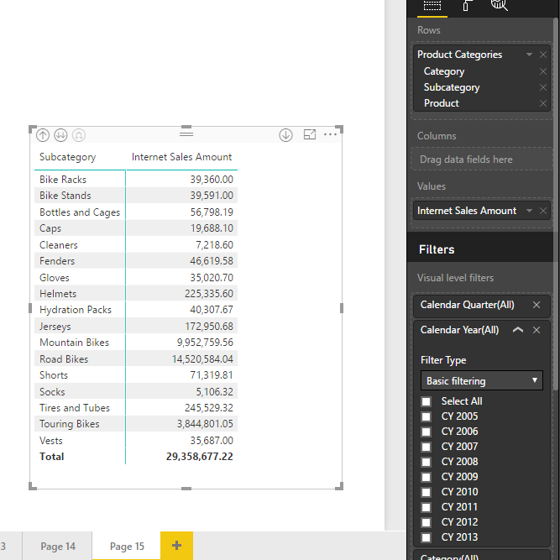
Task: Collapse the Calendar Year filter card
Action: tap(518, 330)
